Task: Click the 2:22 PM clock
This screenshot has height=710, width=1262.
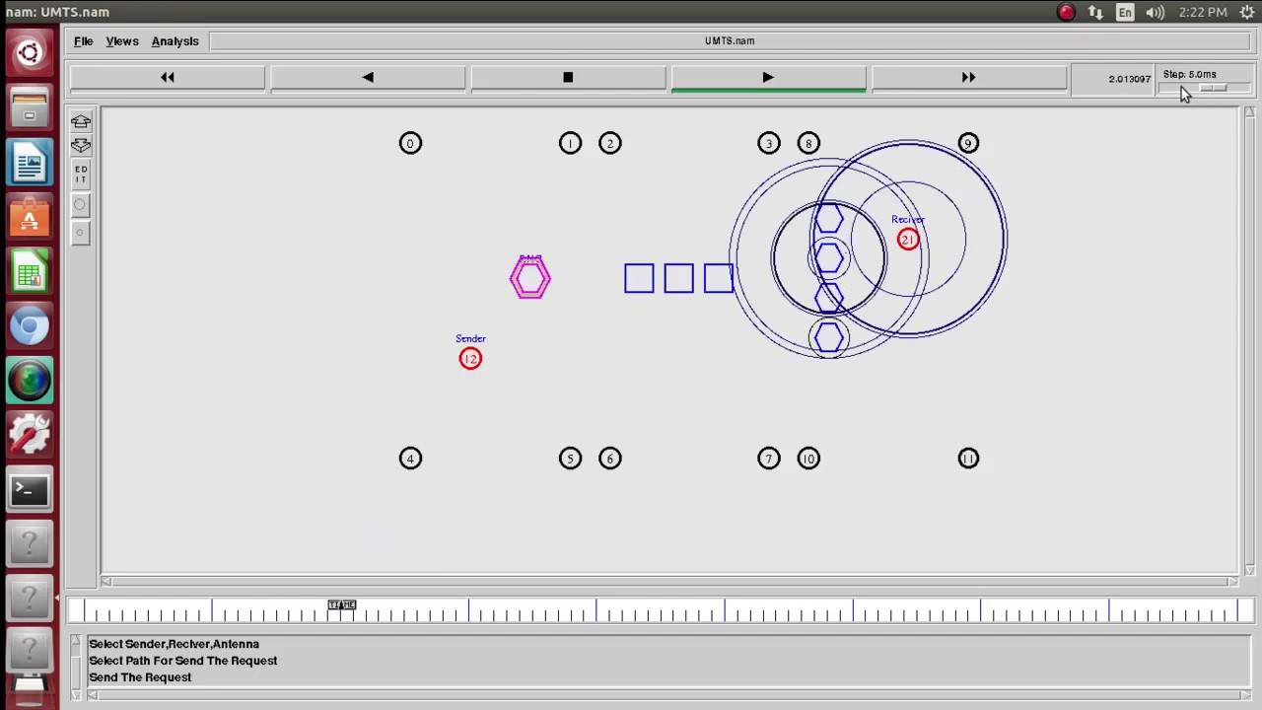Action: click(1203, 12)
